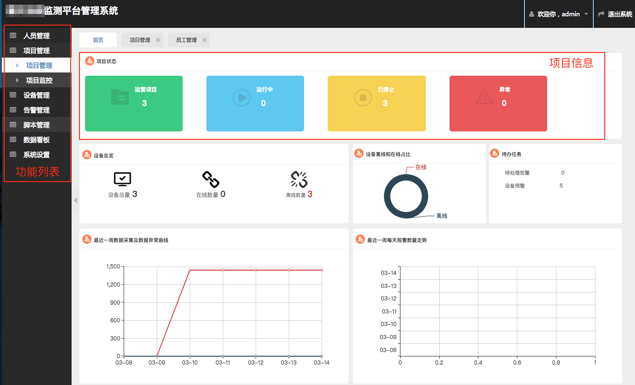Click the chain link icon above 在线数量

(211, 179)
